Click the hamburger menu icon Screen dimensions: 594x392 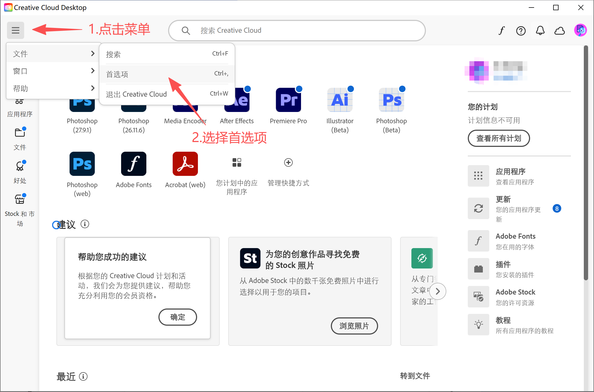tap(16, 30)
